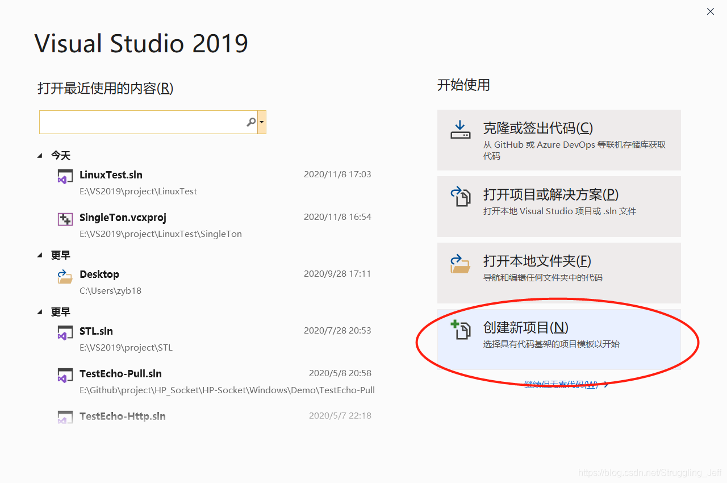Click the LinuxTest.sln solution icon

point(65,177)
